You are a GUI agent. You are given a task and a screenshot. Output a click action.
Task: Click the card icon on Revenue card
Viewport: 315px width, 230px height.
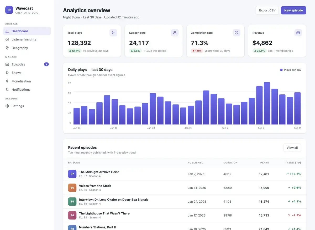click(298, 33)
